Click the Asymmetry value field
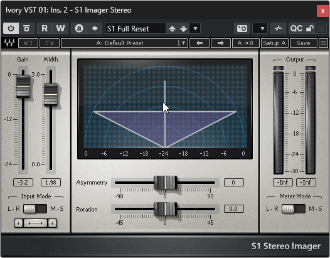 [234, 183]
